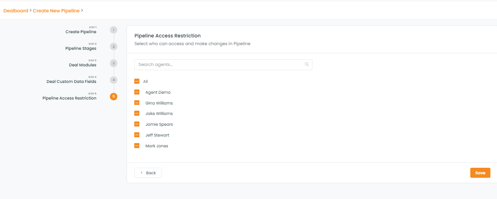Open the Create Pipeline step
Viewport: 497px width, 199px height.
[81, 32]
